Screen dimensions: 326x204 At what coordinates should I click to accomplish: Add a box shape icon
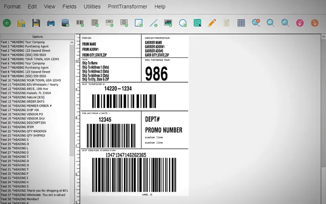pos(139,23)
